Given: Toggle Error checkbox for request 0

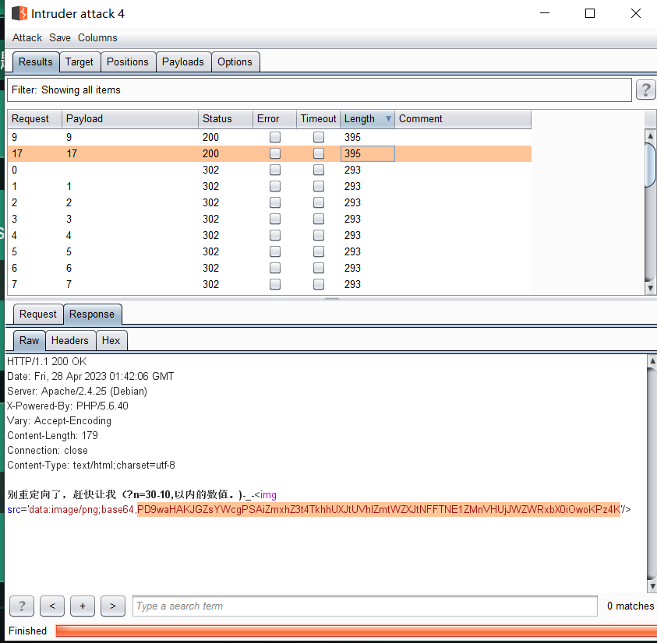Looking at the screenshot, I should [274, 170].
